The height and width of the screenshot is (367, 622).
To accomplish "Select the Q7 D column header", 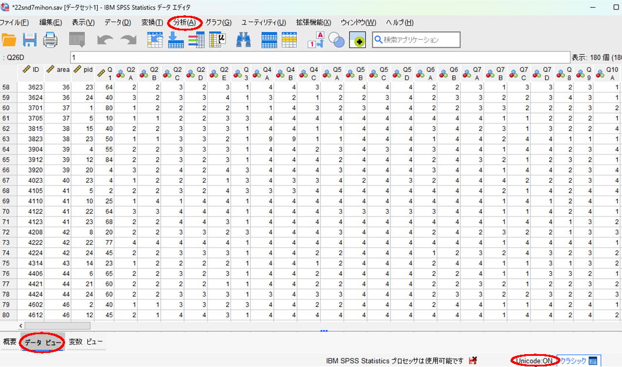I will [x=543, y=73].
